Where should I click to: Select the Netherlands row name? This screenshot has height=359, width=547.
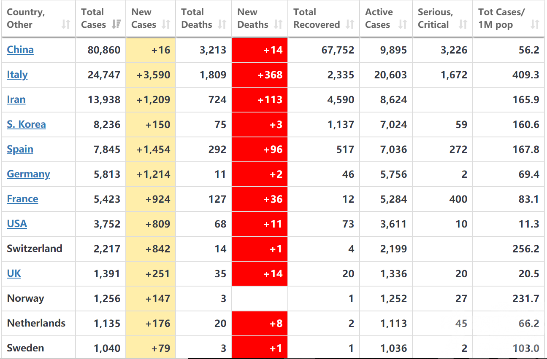(36, 323)
